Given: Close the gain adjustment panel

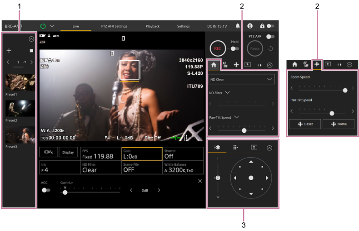Looking at the screenshot, I should click(x=200, y=181).
